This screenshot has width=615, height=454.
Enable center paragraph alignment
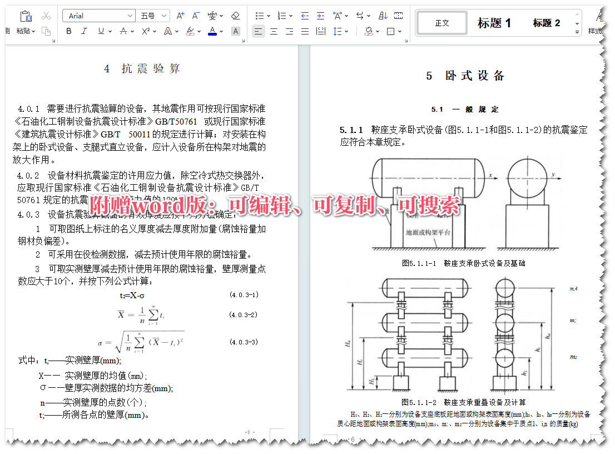pos(274,31)
